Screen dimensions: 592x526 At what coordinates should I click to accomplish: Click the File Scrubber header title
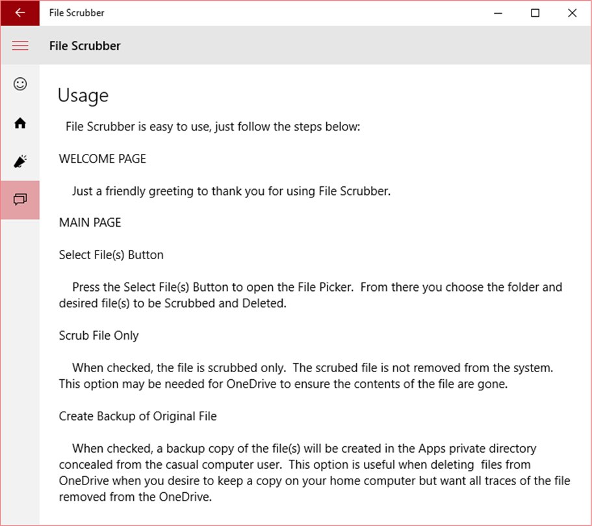point(85,45)
